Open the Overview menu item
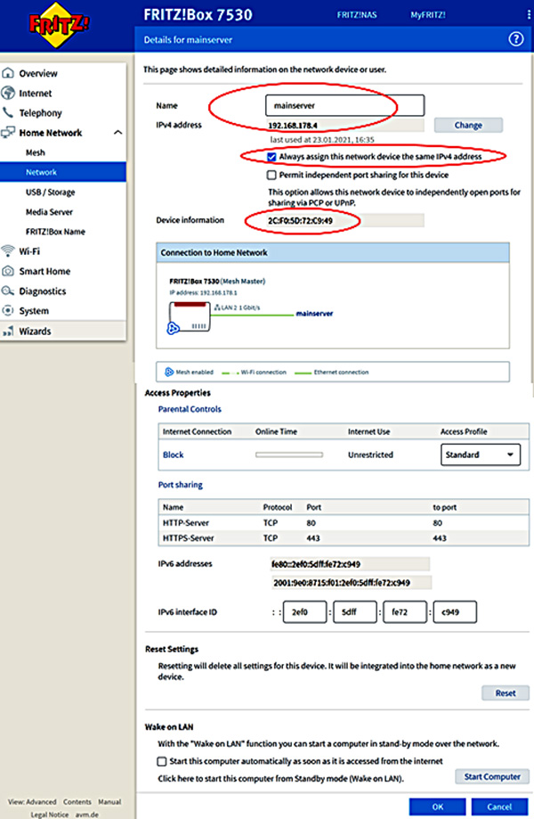Screen dimensions: 534x819 coord(38,73)
